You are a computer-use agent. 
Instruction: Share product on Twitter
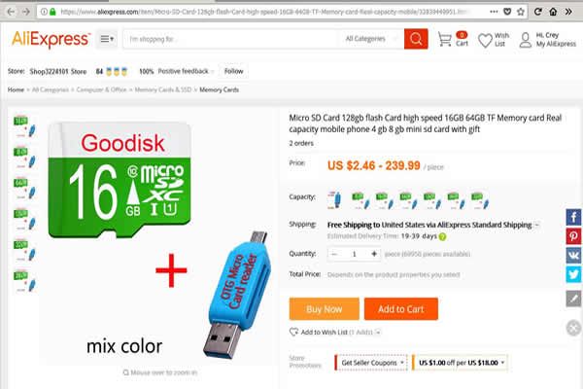[573, 274]
